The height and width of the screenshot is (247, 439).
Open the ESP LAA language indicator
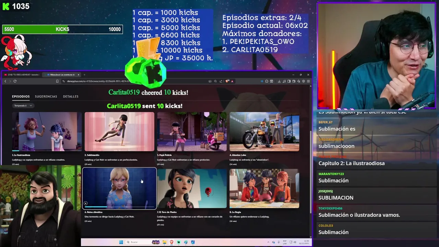285,242
